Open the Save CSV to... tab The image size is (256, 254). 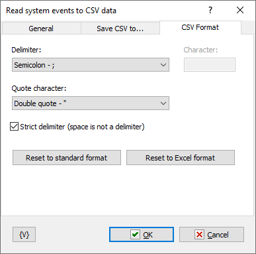coord(120,29)
